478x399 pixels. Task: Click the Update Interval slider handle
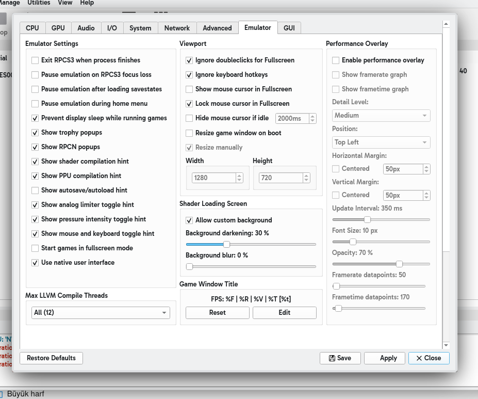367,220
